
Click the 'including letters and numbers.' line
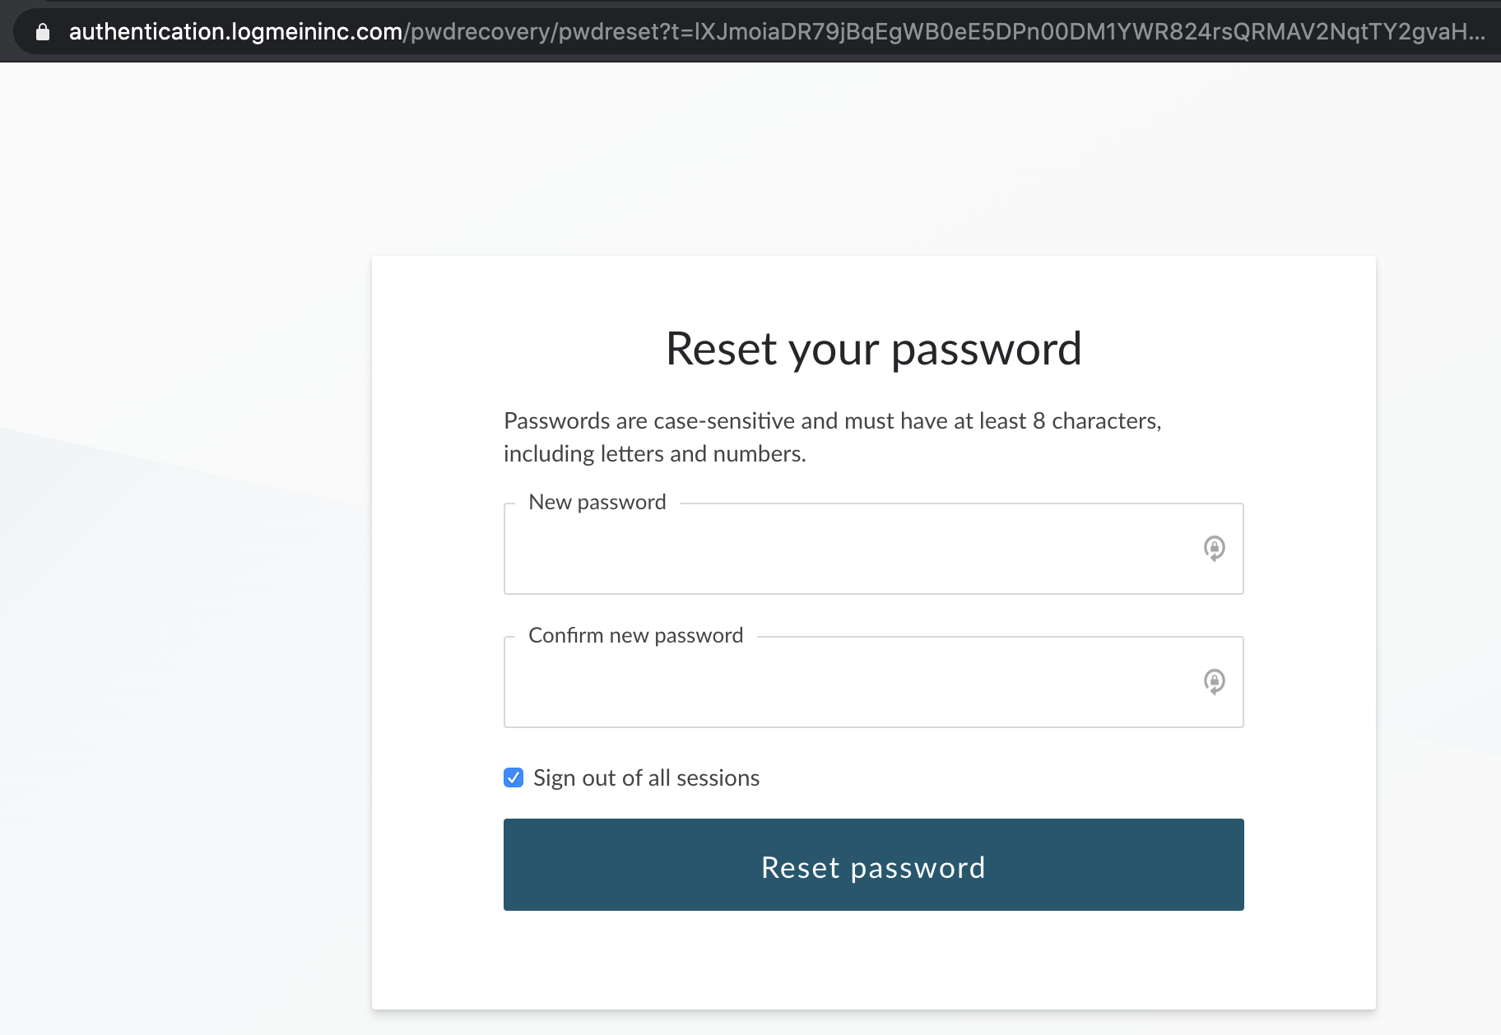tap(654, 453)
